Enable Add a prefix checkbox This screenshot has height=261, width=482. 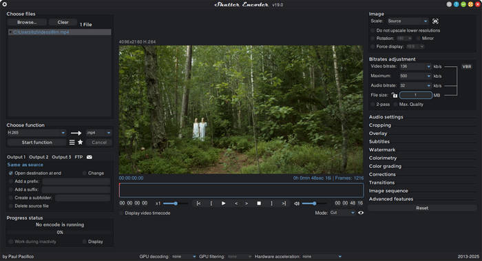click(11, 181)
